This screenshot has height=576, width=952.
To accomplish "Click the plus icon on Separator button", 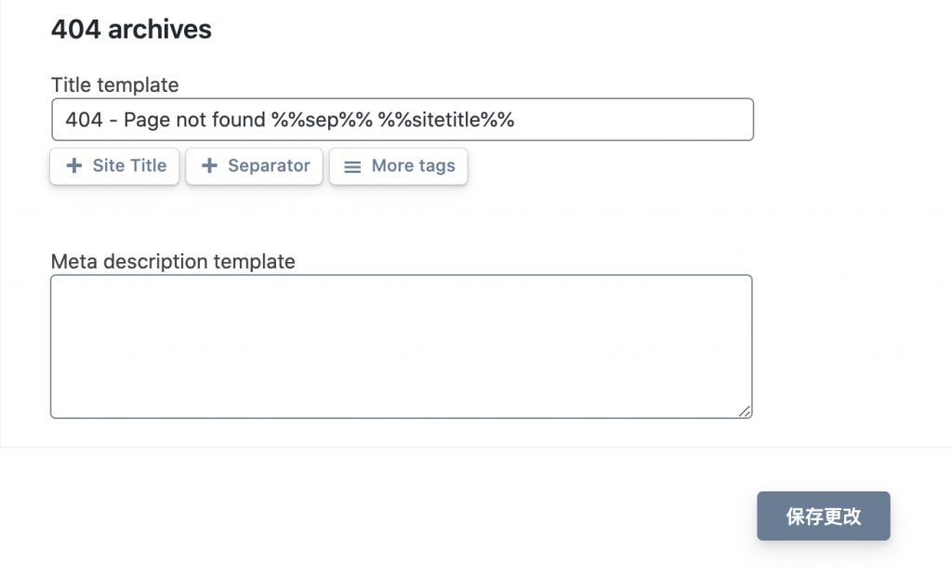I will coord(209,166).
